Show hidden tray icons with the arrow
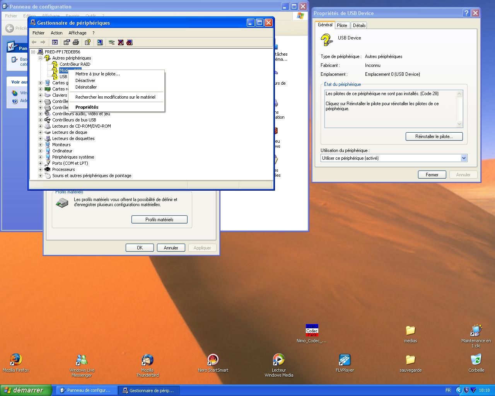The image size is (495, 396). (459, 390)
